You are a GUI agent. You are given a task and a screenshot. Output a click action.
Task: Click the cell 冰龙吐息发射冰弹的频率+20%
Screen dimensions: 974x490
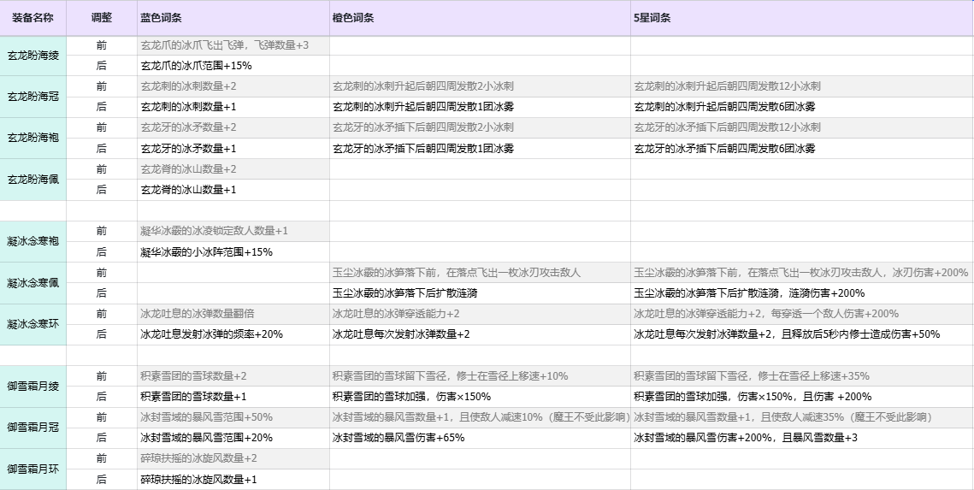(211, 334)
